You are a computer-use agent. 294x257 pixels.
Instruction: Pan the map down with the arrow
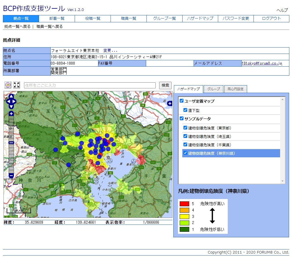coord(11,106)
